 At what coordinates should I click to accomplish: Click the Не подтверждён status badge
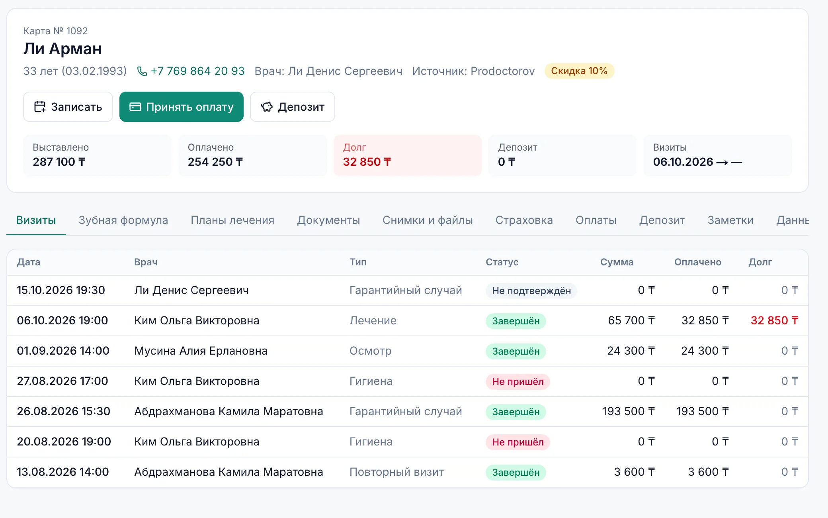coord(531,290)
